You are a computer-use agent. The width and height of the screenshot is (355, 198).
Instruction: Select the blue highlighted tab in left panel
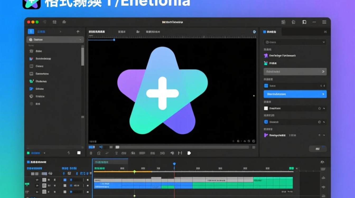point(31,32)
